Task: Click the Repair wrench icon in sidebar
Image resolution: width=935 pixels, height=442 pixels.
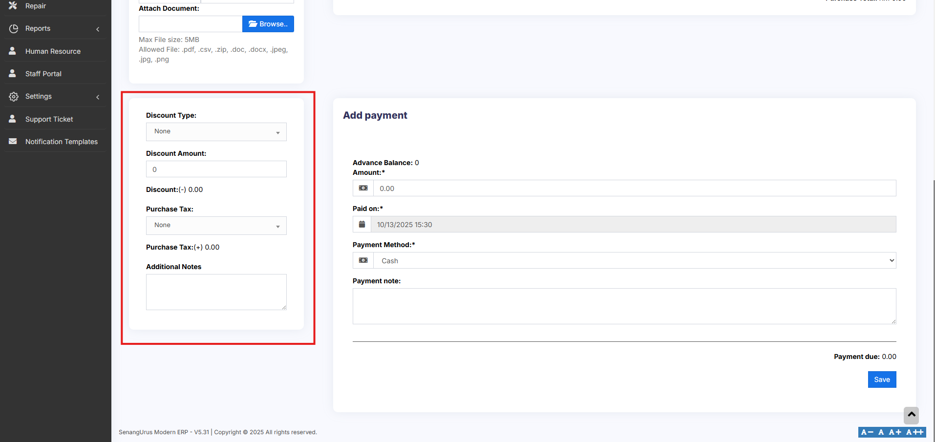Action: click(x=13, y=5)
